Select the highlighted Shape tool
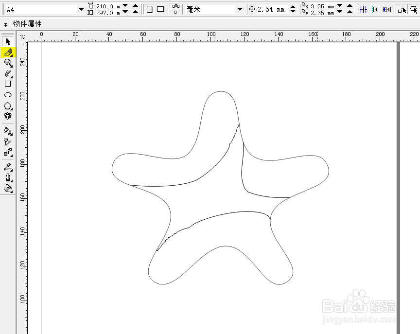The image size is (420, 334). coord(8,53)
